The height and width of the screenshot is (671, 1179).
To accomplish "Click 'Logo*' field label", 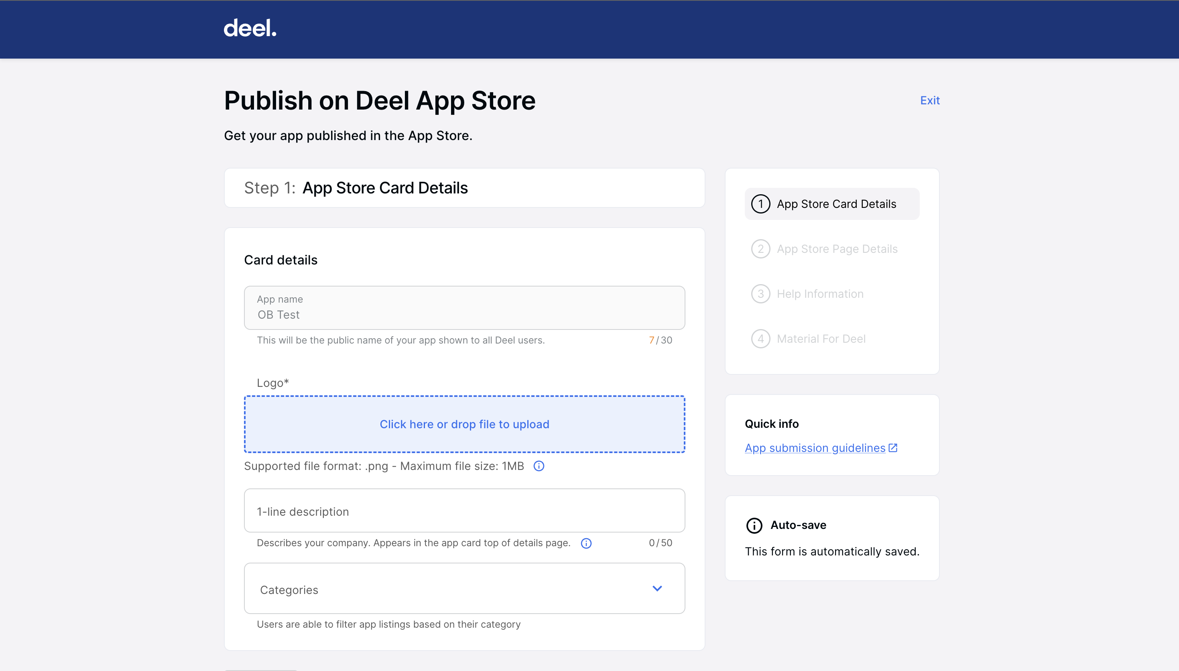I will (273, 383).
